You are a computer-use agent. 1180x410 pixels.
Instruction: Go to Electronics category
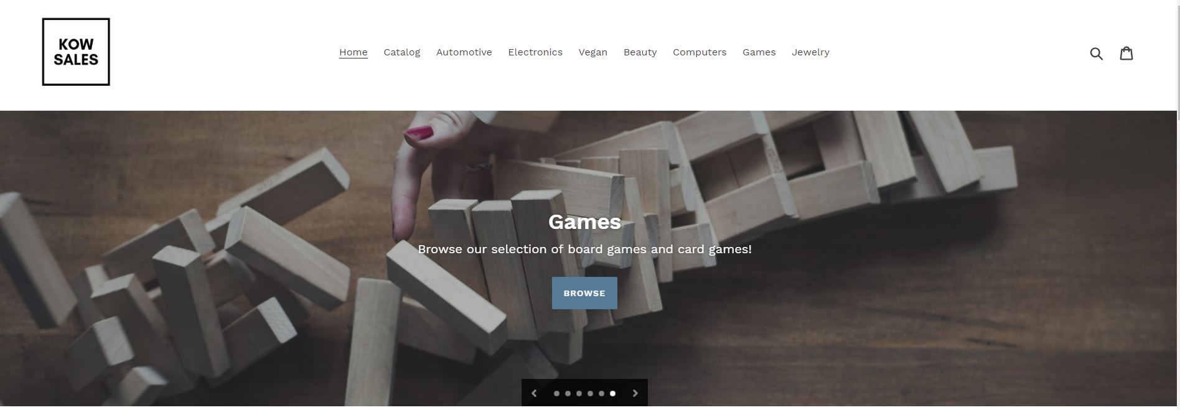535,52
